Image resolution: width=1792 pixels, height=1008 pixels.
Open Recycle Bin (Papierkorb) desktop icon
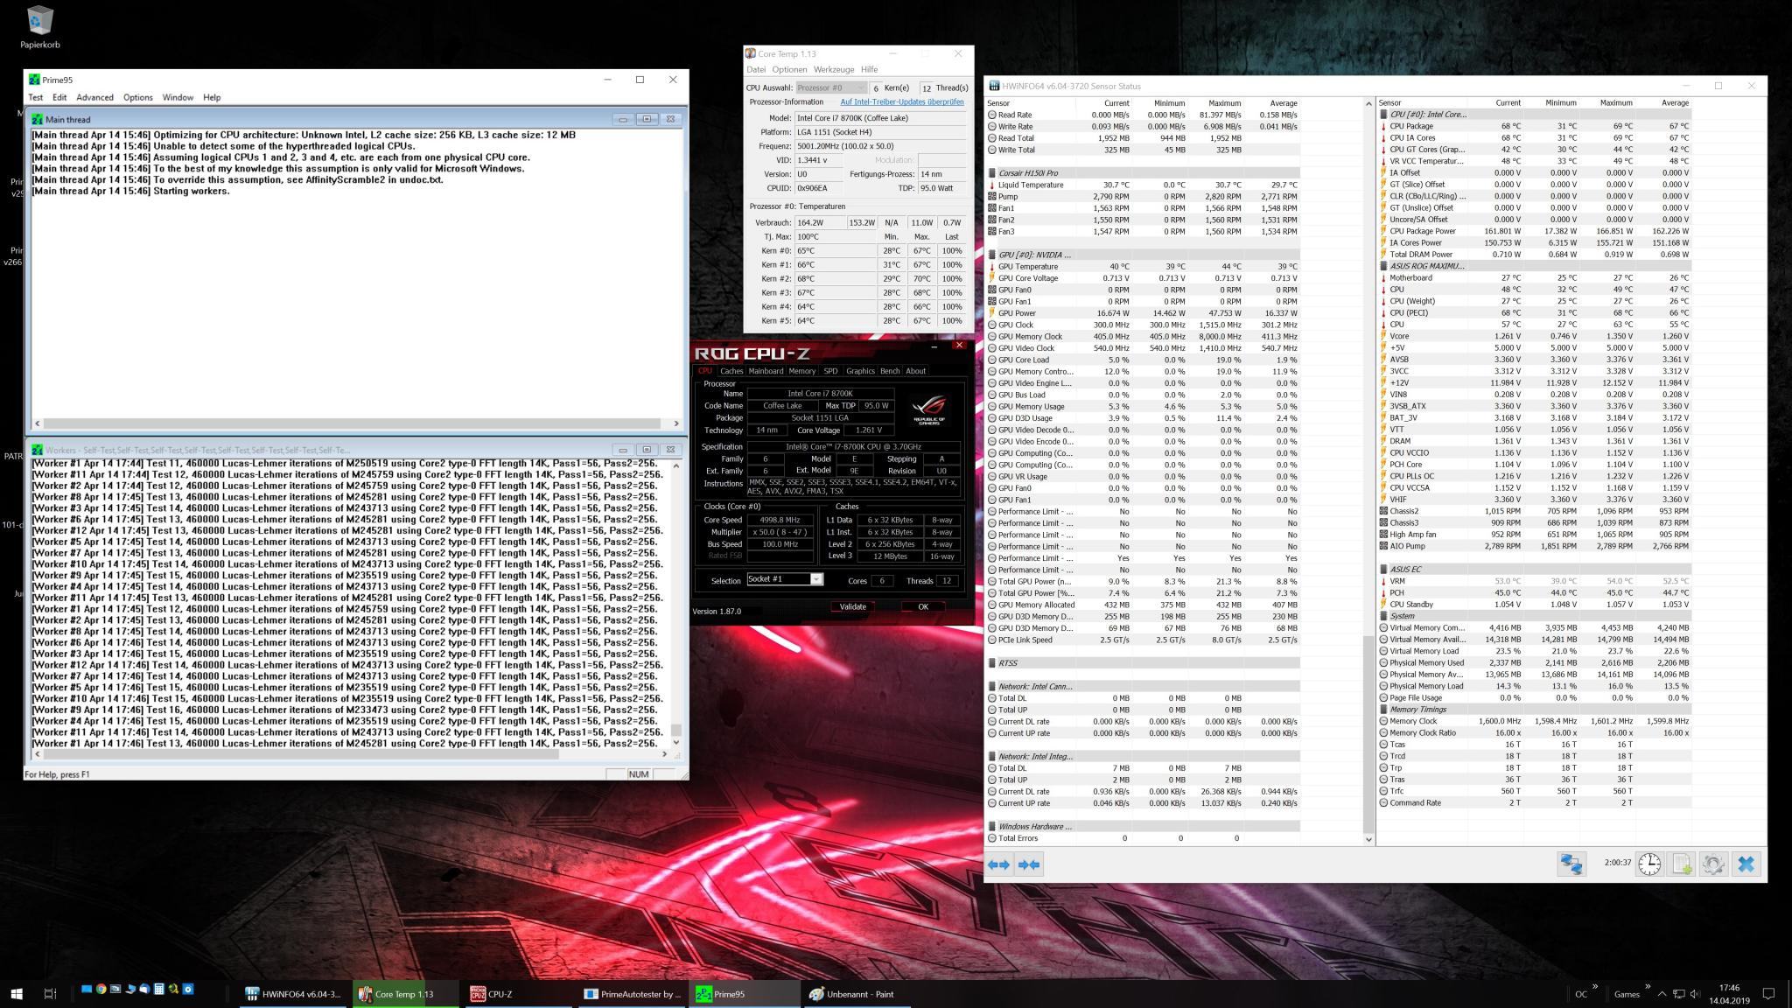40,27
